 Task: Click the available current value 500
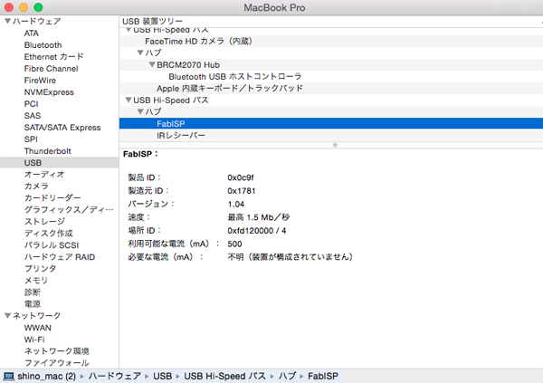[x=234, y=244]
